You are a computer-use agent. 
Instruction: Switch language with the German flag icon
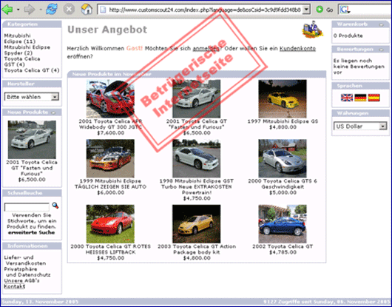360,98
